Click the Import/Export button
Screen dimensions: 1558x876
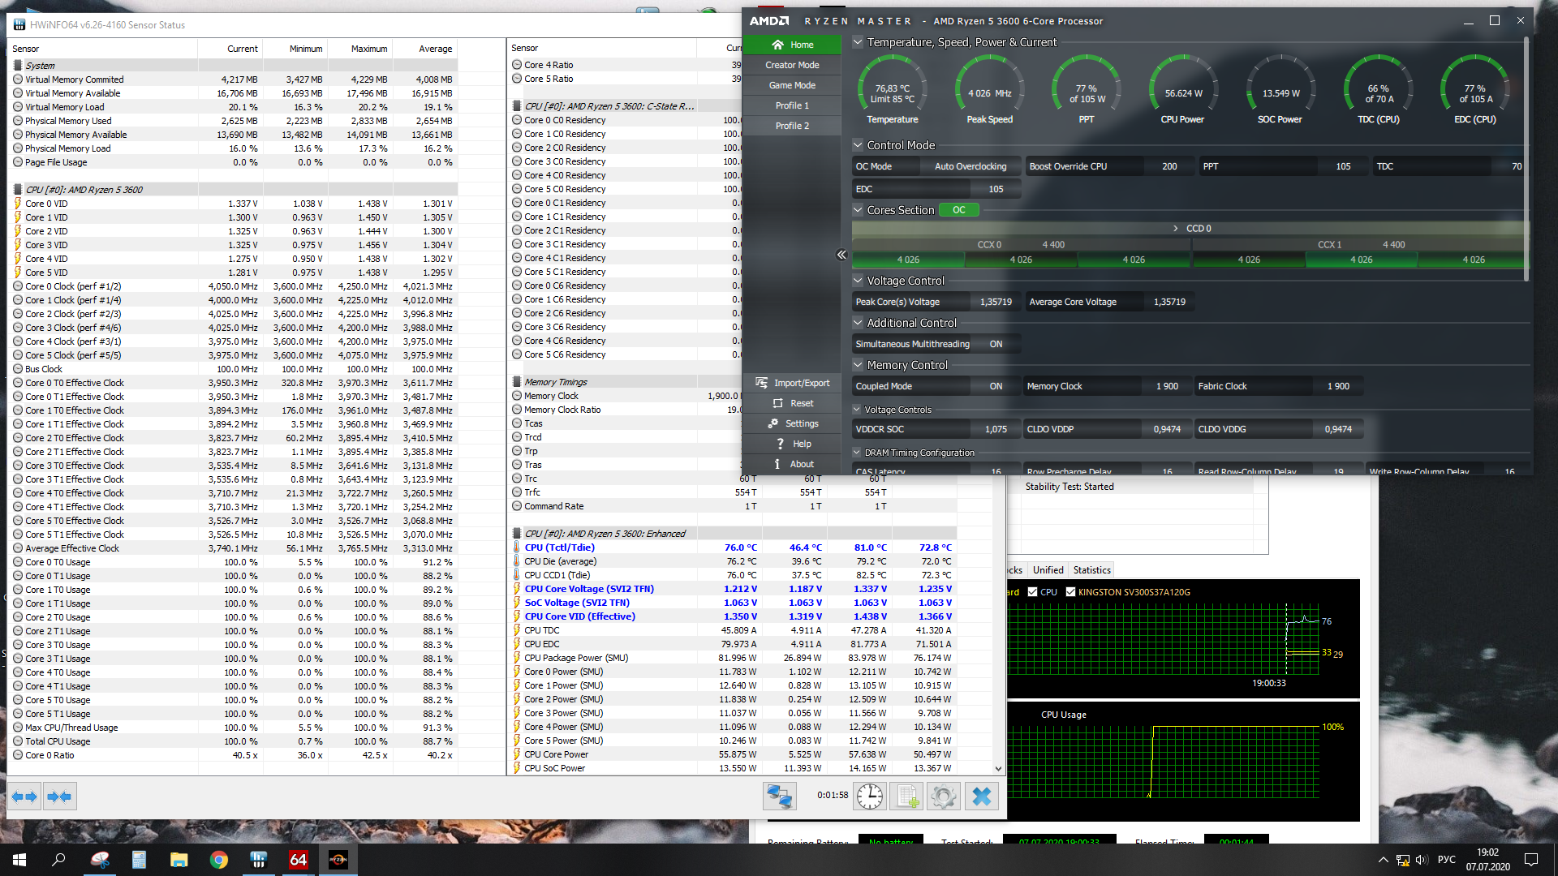pyautogui.click(x=792, y=383)
